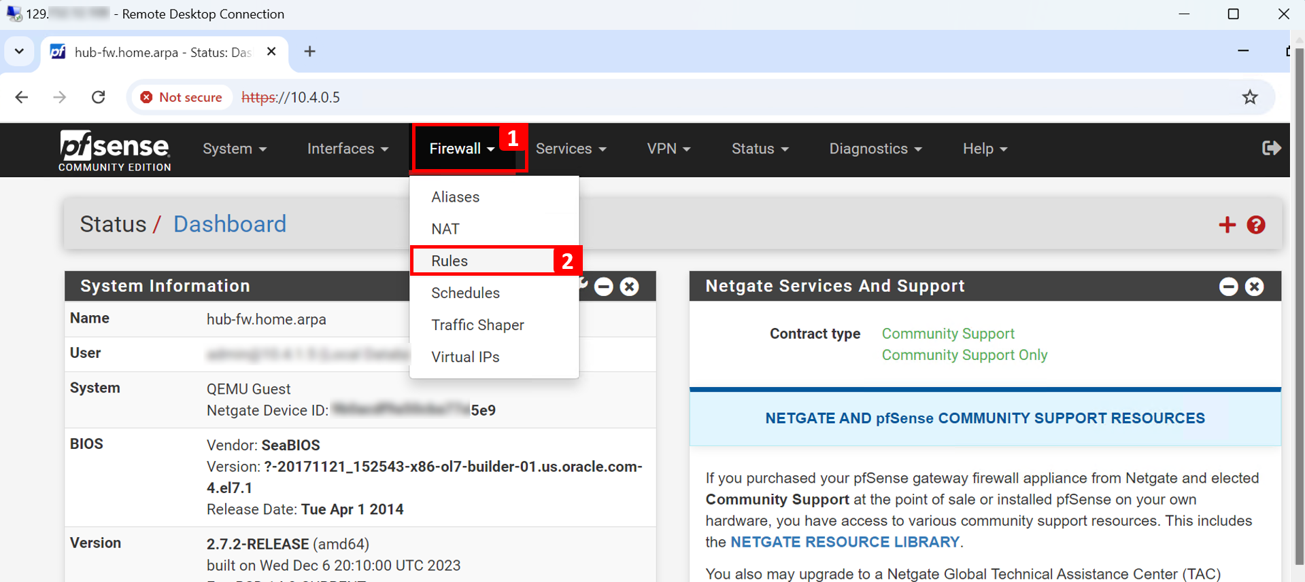
Task: Open a new browser tab
Action: [309, 52]
